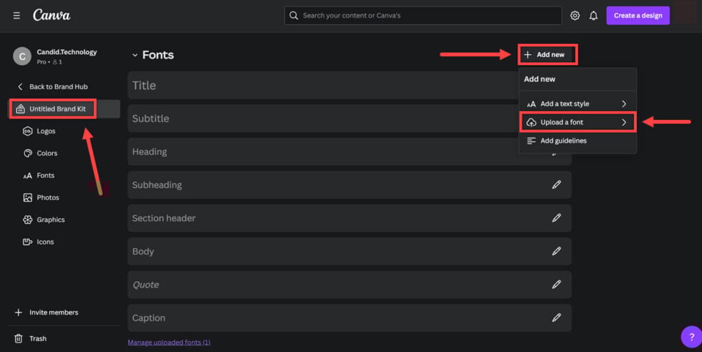Expand the Upload a font submenu arrow
Image resolution: width=702 pixels, height=352 pixels.
click(x=624, y=122)
